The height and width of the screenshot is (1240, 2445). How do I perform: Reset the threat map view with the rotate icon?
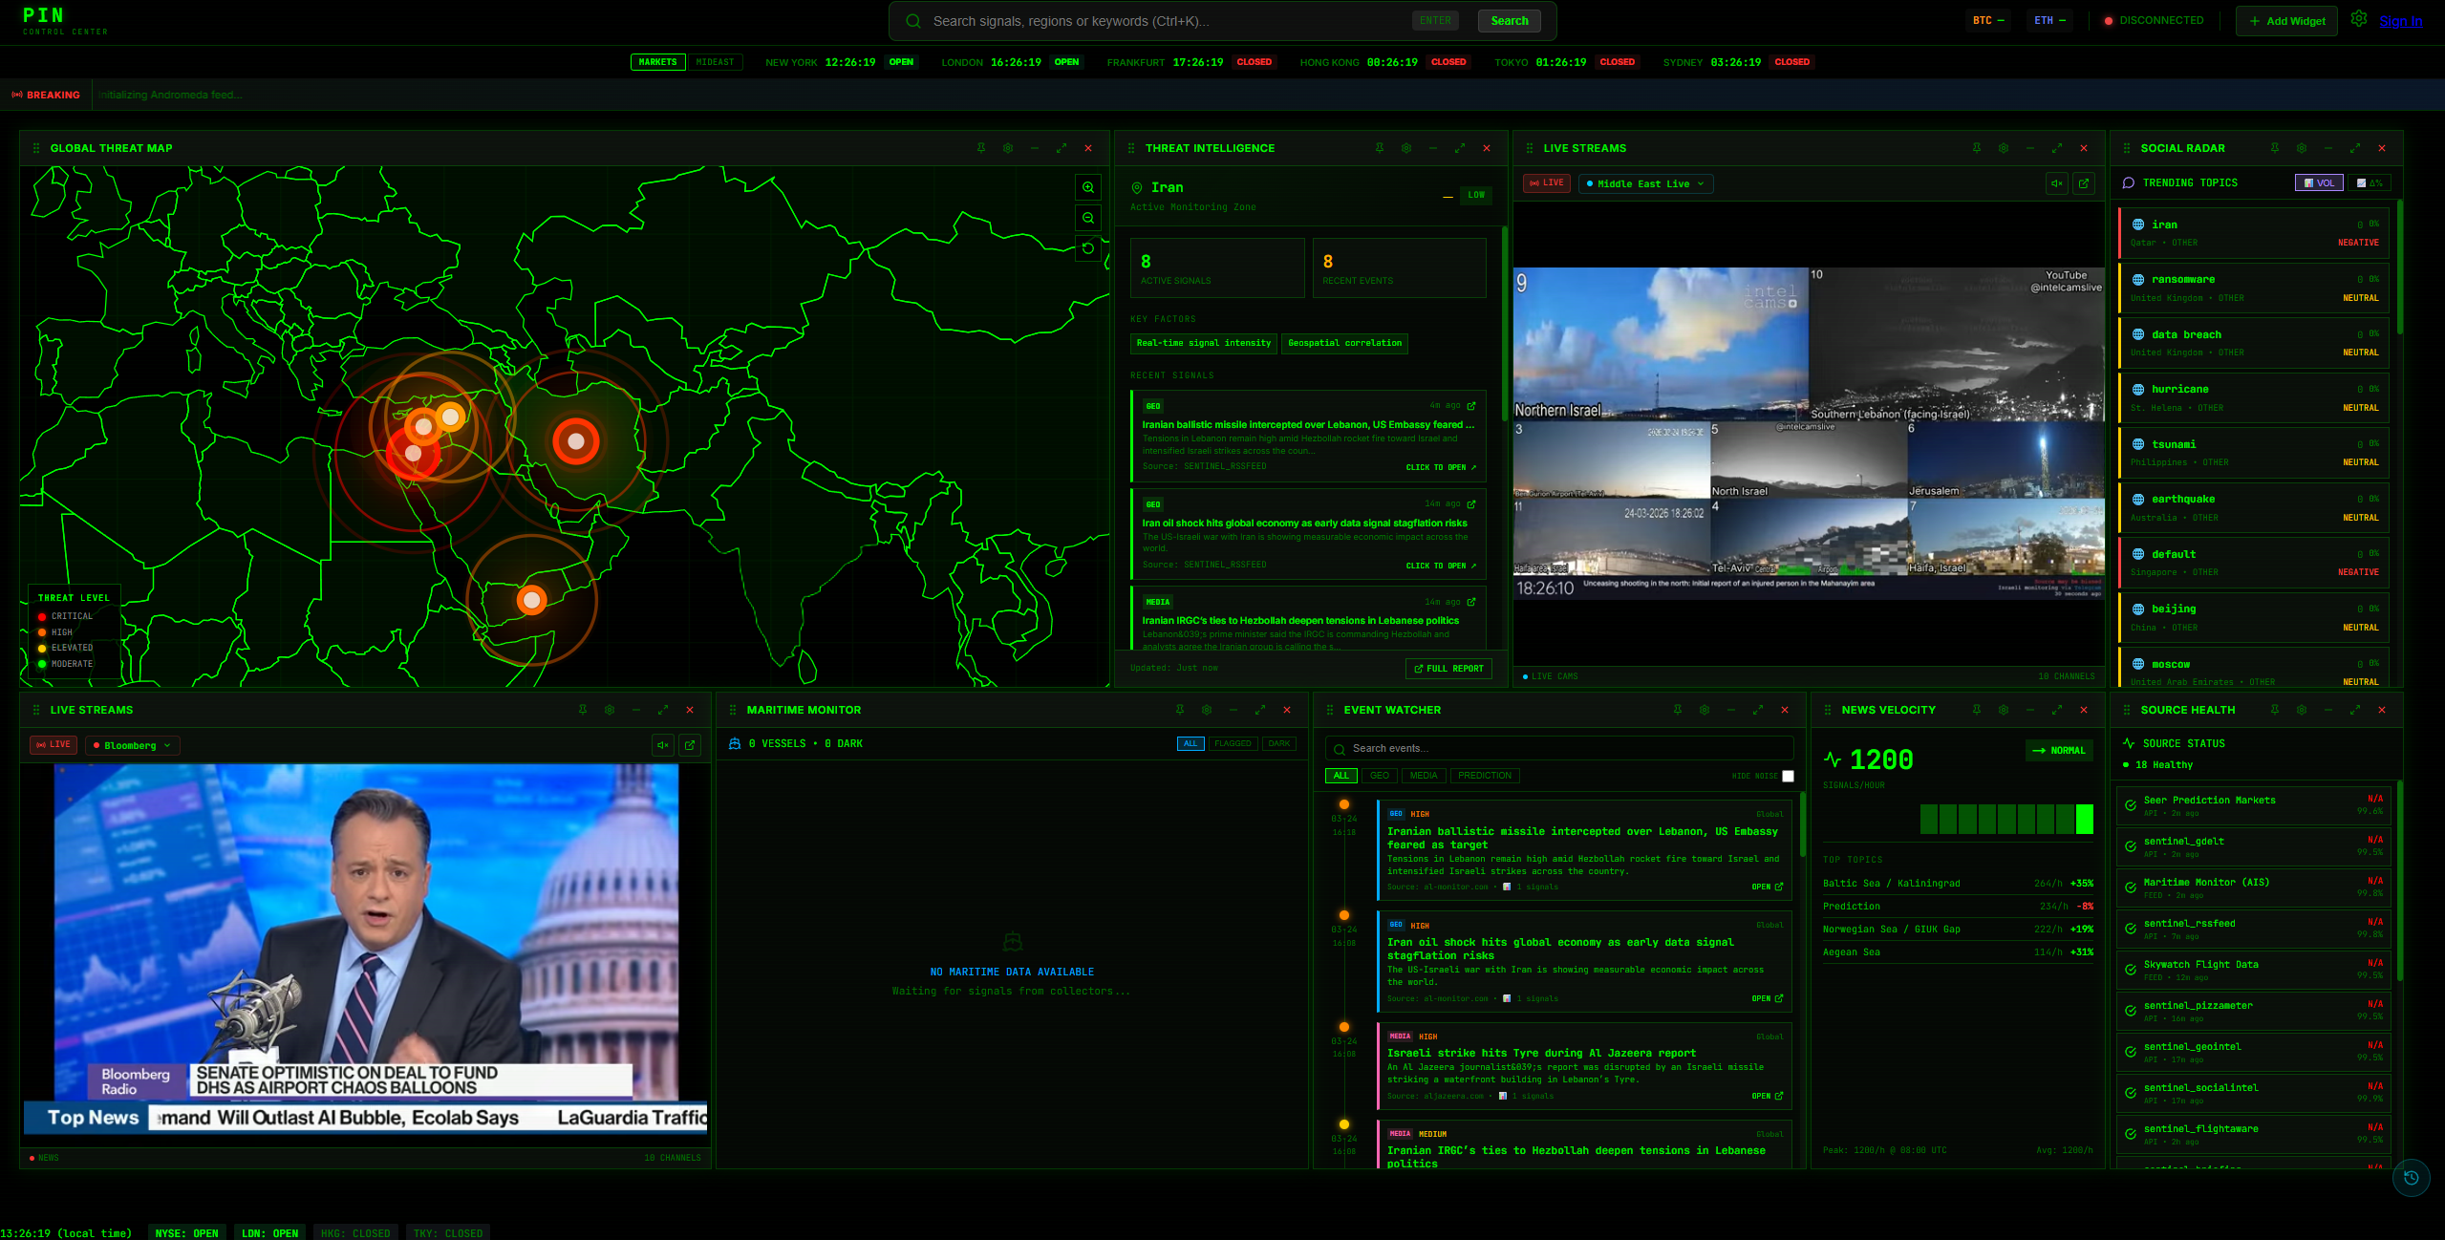point(1088,249)
